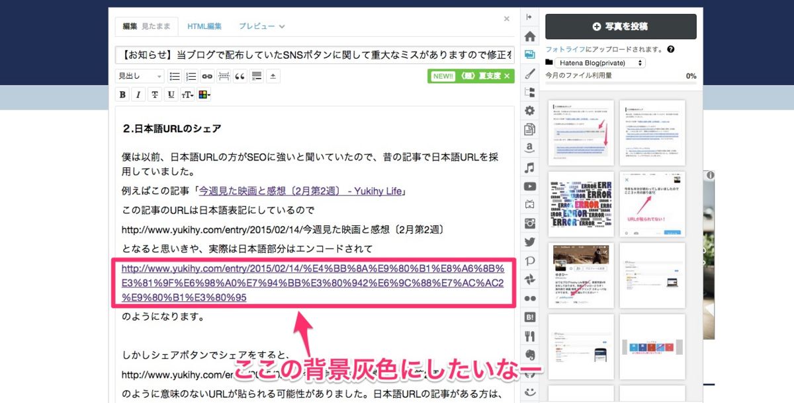Insert a bulleted list
The height and width of the screenshot is (403, 794).
pos(175,76)
